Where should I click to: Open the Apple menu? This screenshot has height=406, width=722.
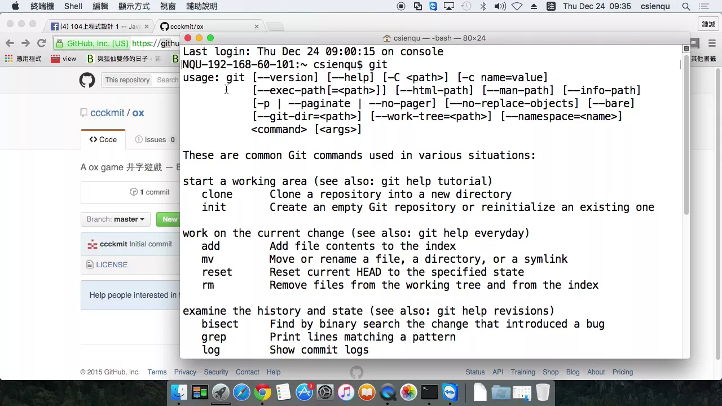15,6
